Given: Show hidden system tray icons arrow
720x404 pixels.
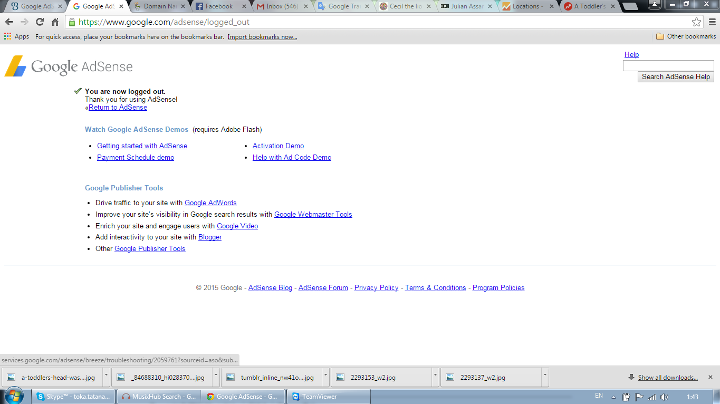Looking at the screenshot, I should [613, 397].
